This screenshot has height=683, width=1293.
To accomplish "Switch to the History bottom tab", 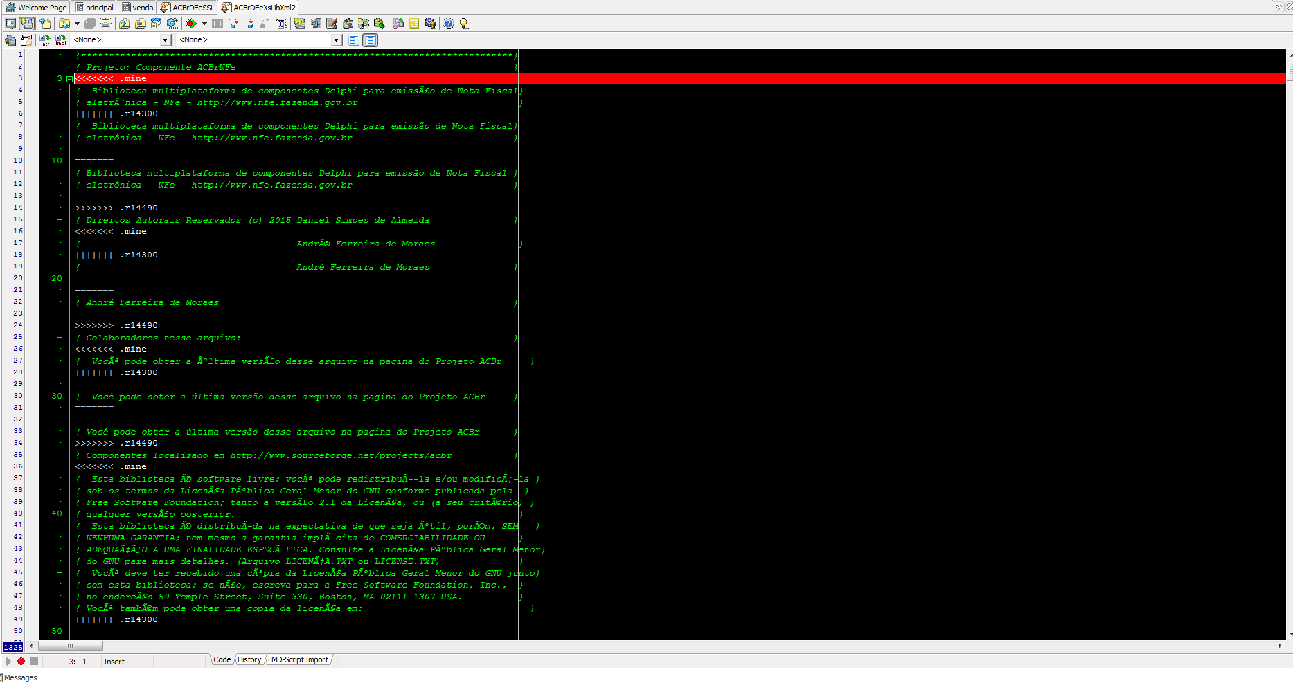I will click(x=249, y=660).
